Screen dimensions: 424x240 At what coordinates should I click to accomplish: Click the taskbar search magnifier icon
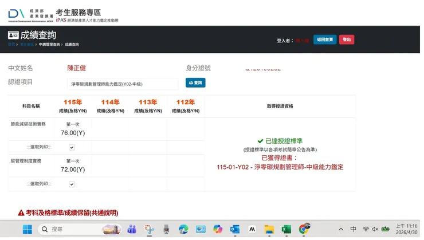click(45, 229)
